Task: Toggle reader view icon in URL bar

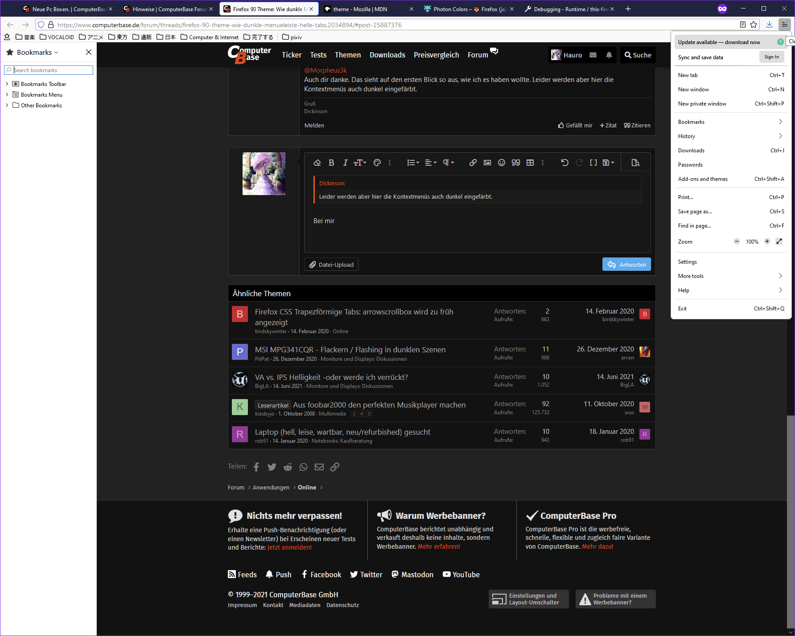Action: pyautogui.click(x=742, y=24)
